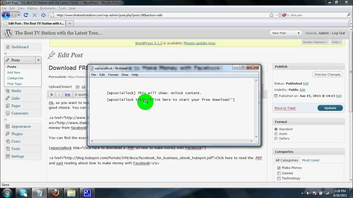Expand the WordPress Help dropdown

pyautogui.click(x=336, y=42)
